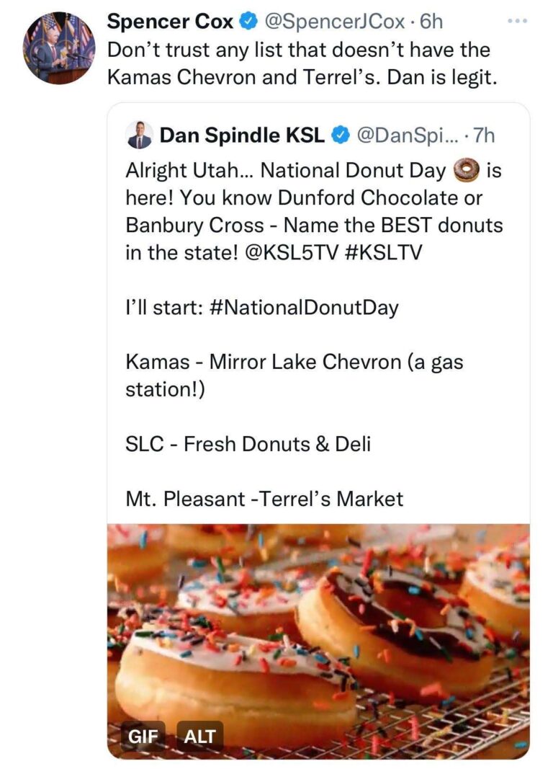This screenshot has width=553, height=769.
Task: Open the Spencer Cox display name
Action: tap(170, 22)
